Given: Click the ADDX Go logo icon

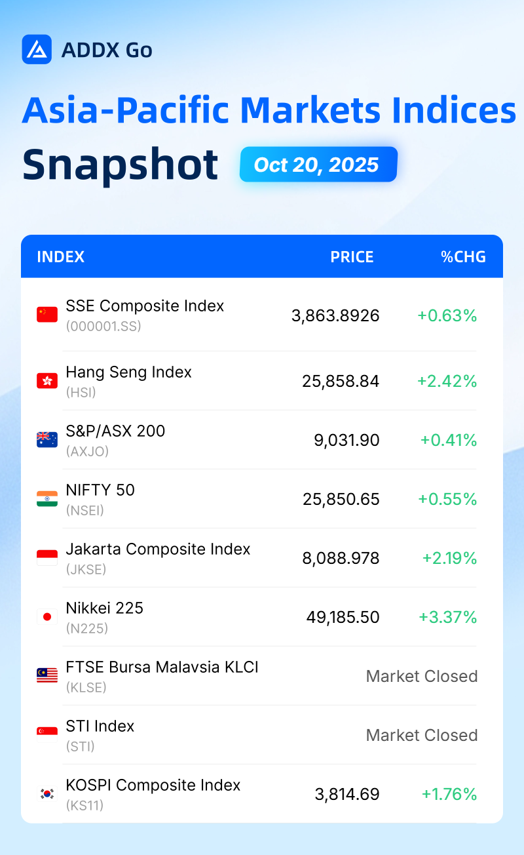Looking at the screenshot, I should (37, 49).
